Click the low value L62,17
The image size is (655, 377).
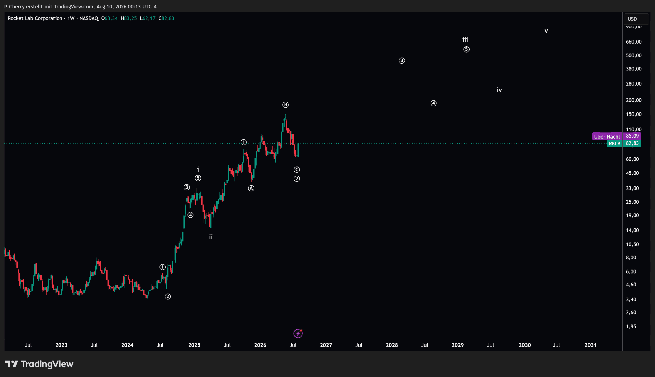[x=147, y=18]
